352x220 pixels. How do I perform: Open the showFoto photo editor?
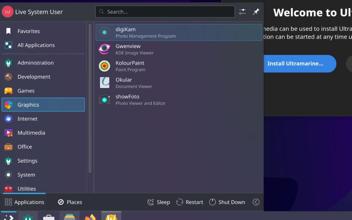click(179, 100)
